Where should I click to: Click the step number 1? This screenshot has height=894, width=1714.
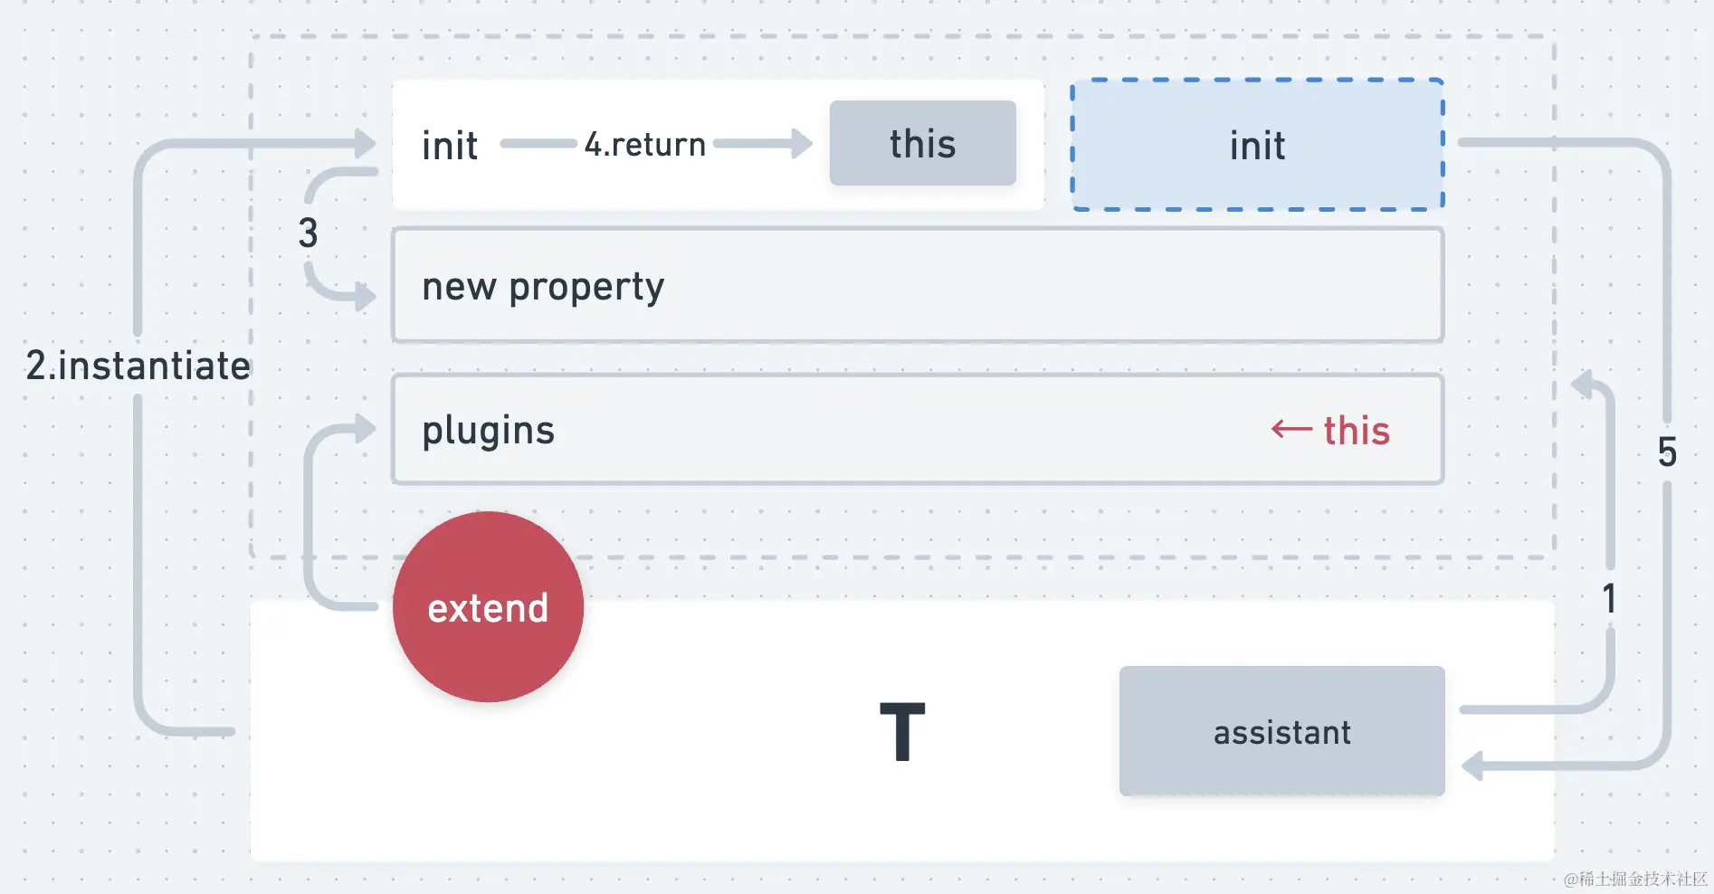pyautogui.click(x=1609, y=598)
